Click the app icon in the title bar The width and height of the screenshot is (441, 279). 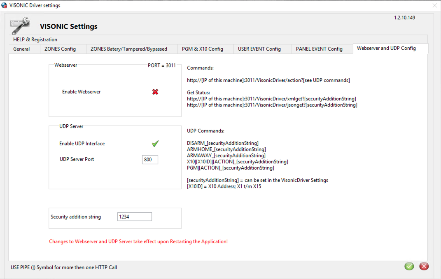coord(4,5)
